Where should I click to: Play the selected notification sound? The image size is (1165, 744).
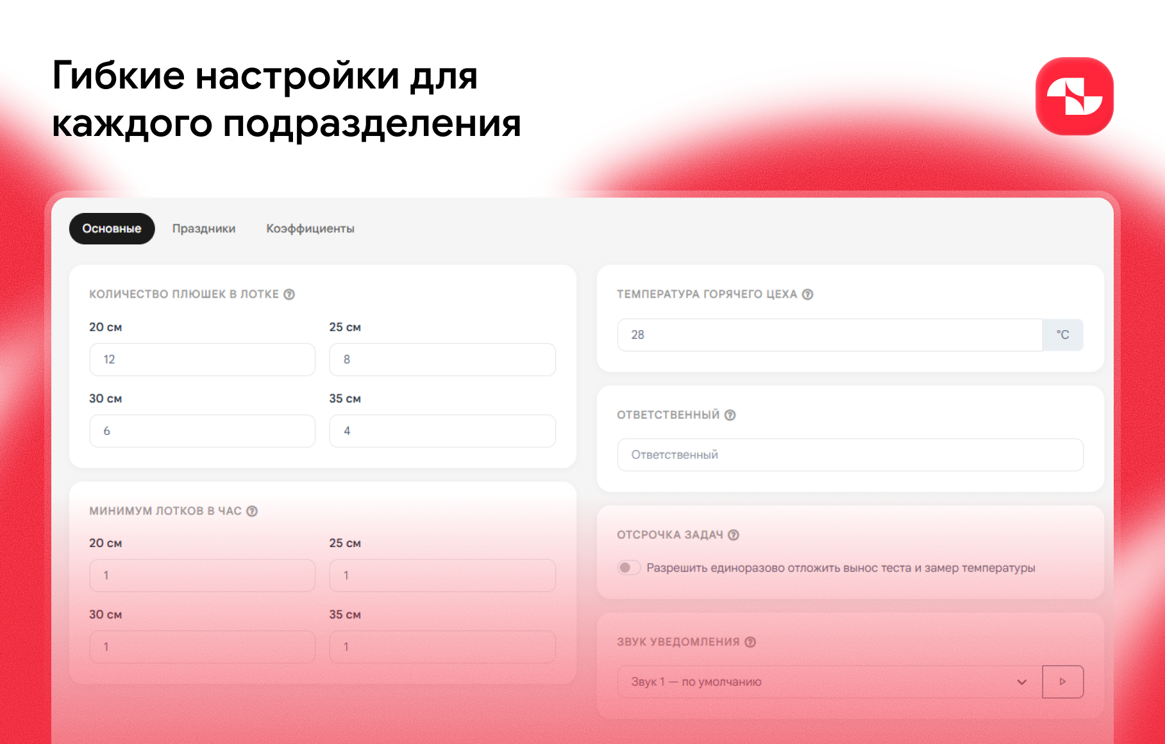coord(1063,682)
